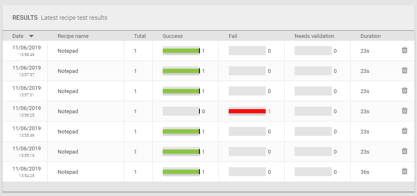Open the Notepad recipe at 13:57:37
Screen dimensions: 417x196
tap(68, 71)
